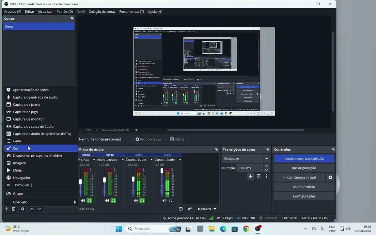Open Áudio do desktop channel dropdown arrow
The height and width of the screenshot is (235, 376).
click(122, 160)
